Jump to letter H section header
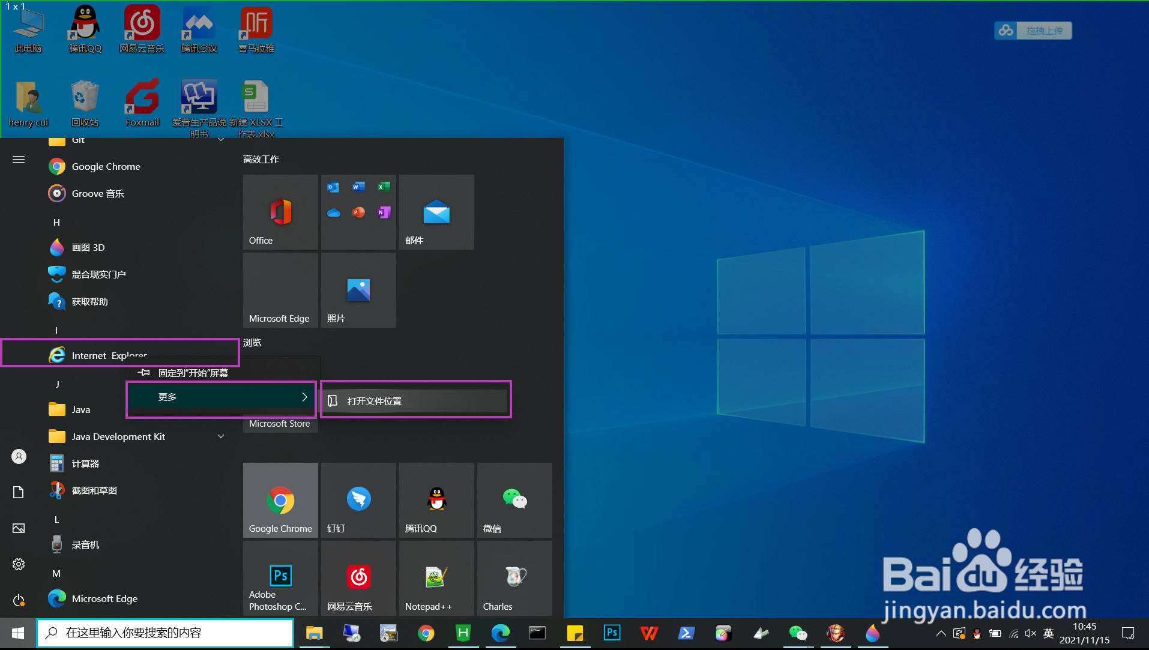The width and height of the screenshot is (1149, 650). coord(56,222)
